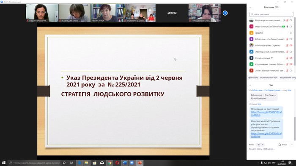The image size is (296, 166).
Task: Open the Кому recipient dropdown
Action: pos(260,145)
